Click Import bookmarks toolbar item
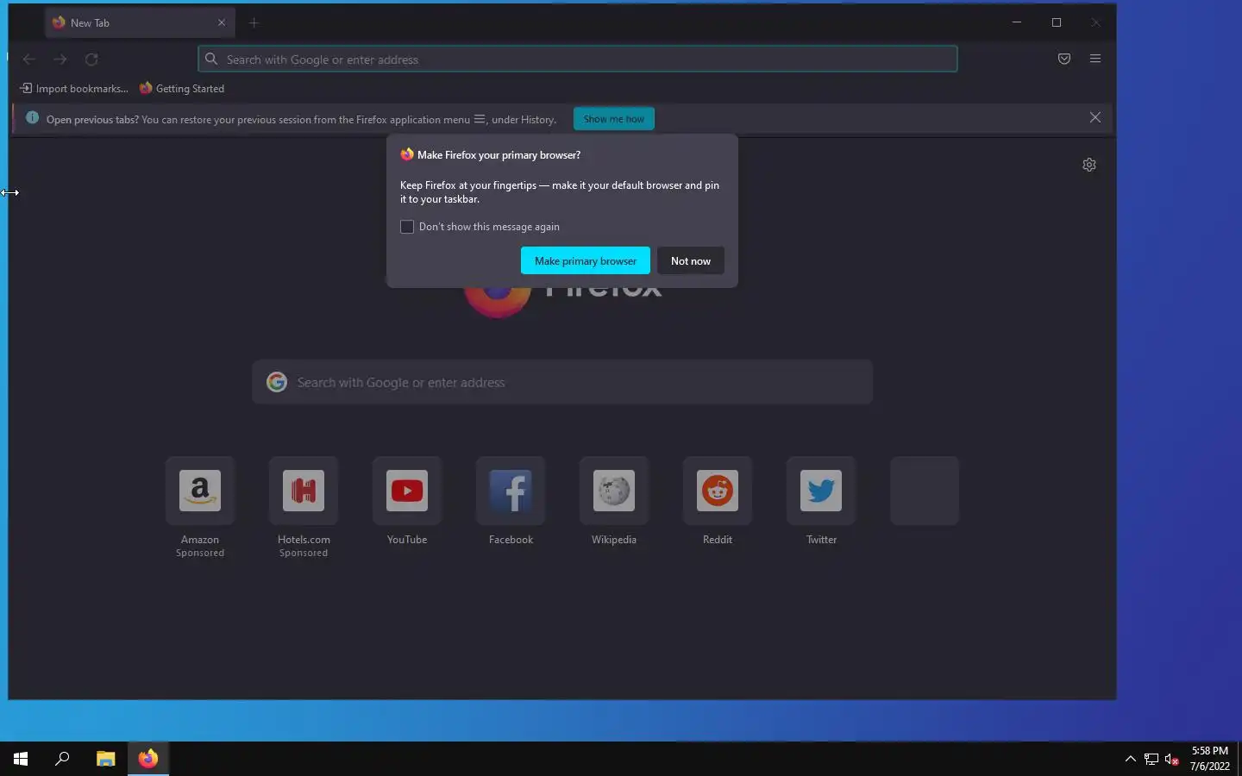The image size is (1242, 776). click(x=74, y=89)
